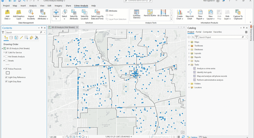Run Summary Statistics tool
The image size is (254, 138).
click(137, 14)
